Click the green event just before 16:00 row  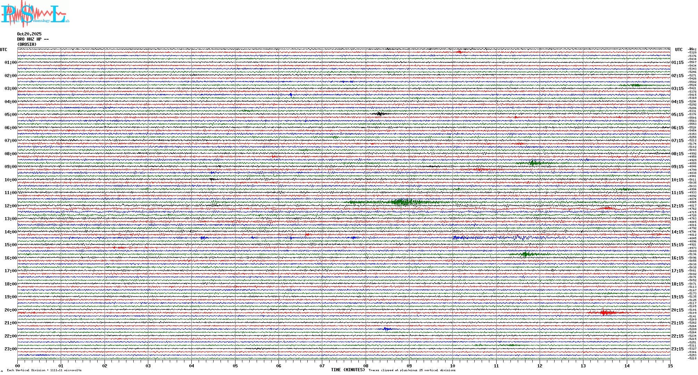(526, 254)
